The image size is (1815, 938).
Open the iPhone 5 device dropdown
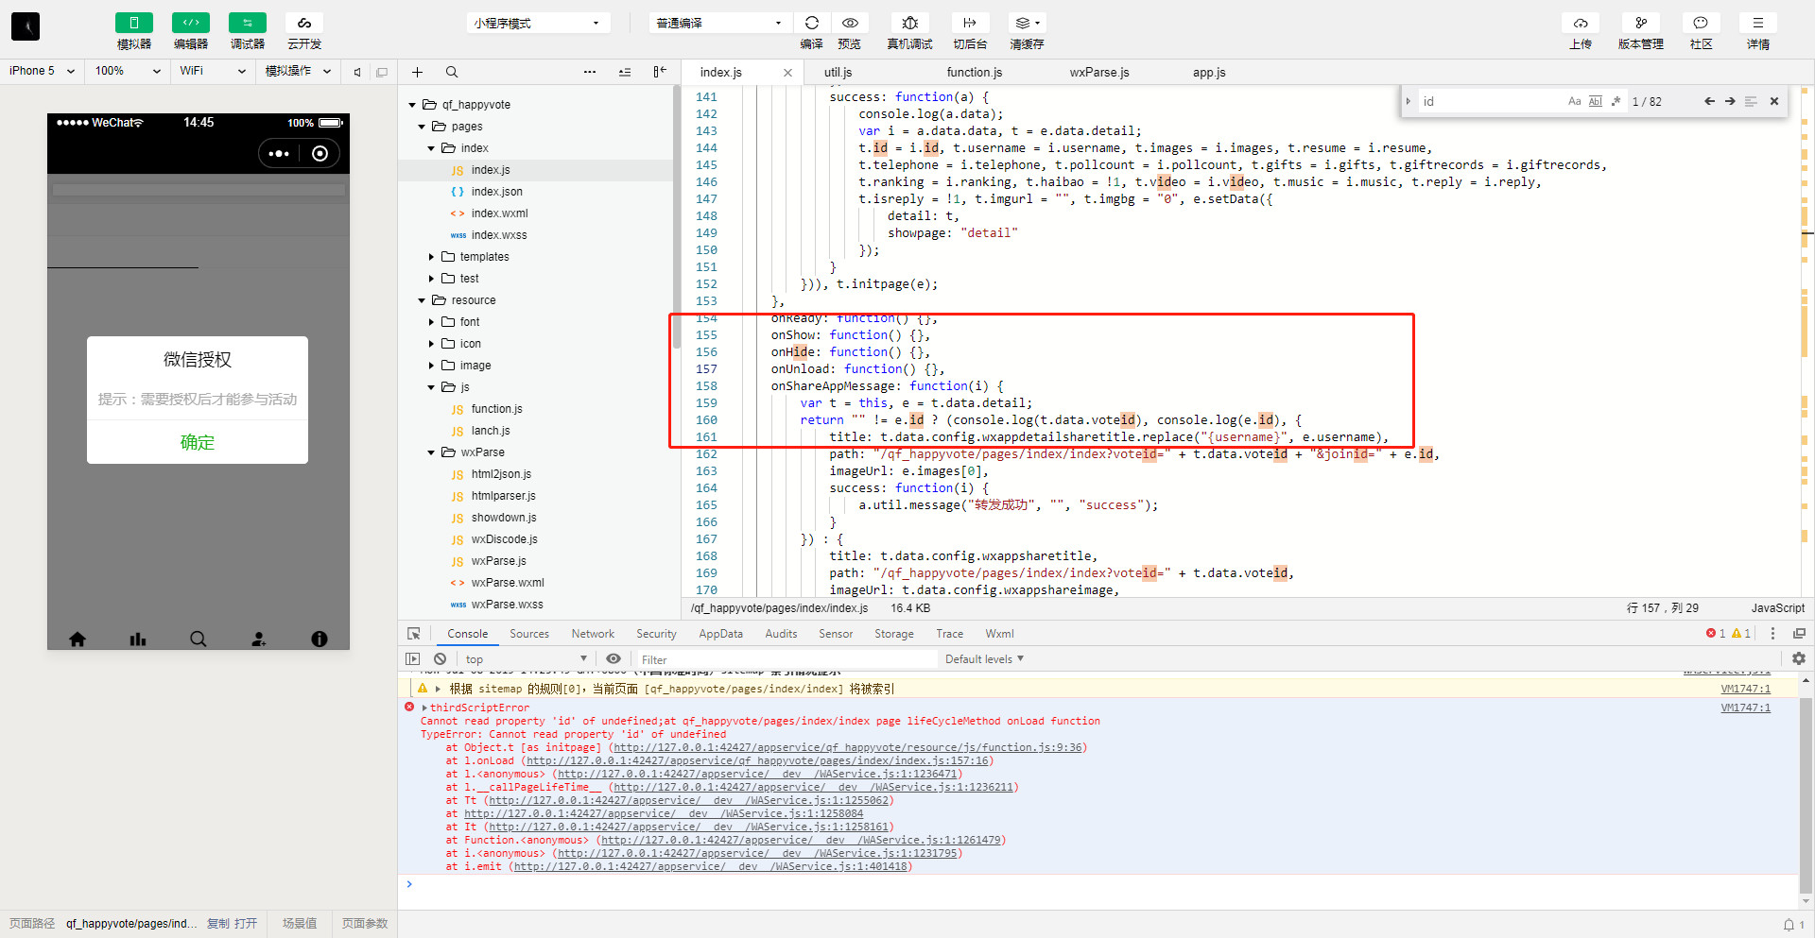[42, 71]
